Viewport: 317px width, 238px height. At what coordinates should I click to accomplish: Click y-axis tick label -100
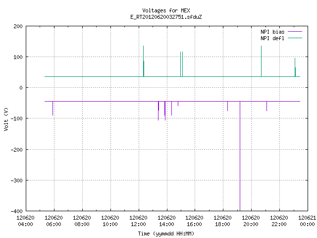[16, 119]
